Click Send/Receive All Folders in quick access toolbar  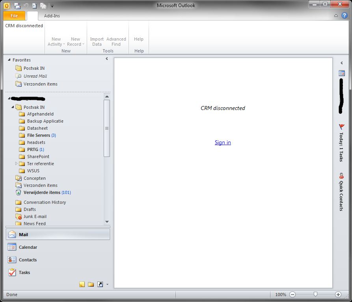(x=17, y=6)
